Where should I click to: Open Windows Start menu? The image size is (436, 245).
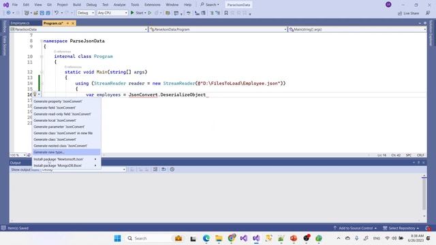118,238
